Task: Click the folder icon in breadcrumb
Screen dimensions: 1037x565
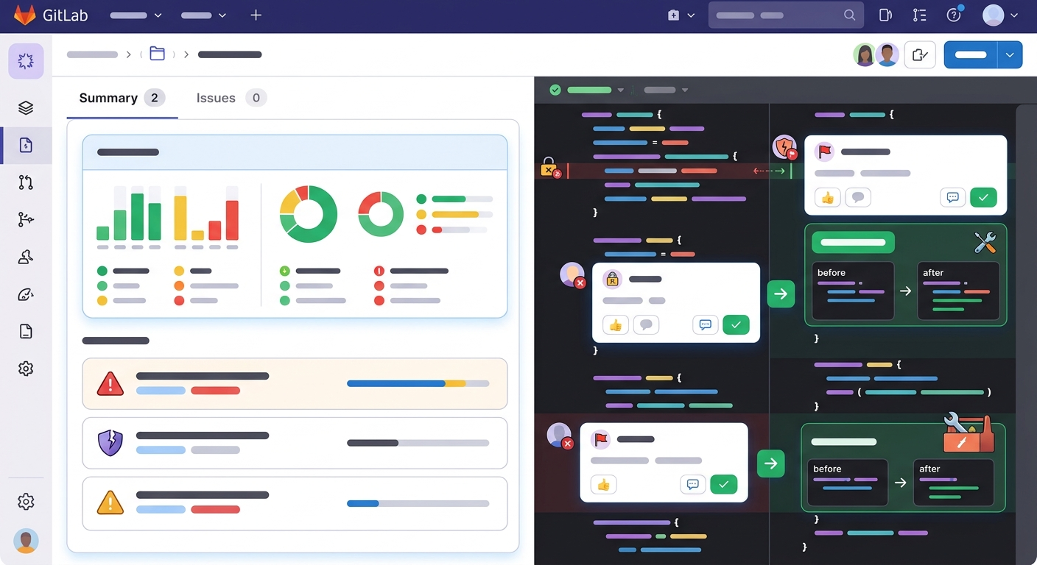Action: (157, 54)
